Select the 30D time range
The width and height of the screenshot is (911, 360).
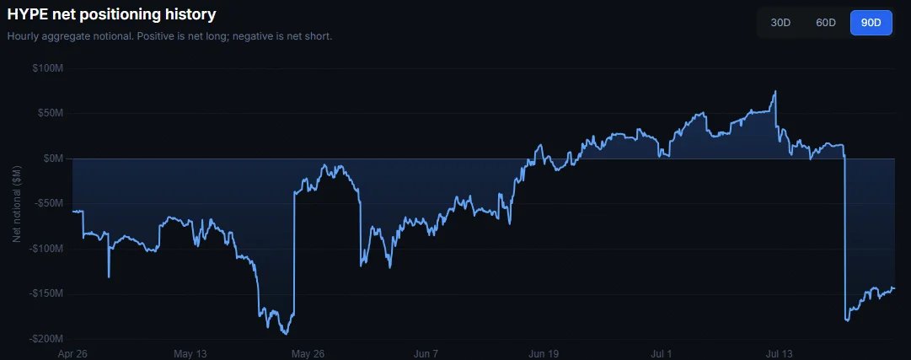point(780,23)
